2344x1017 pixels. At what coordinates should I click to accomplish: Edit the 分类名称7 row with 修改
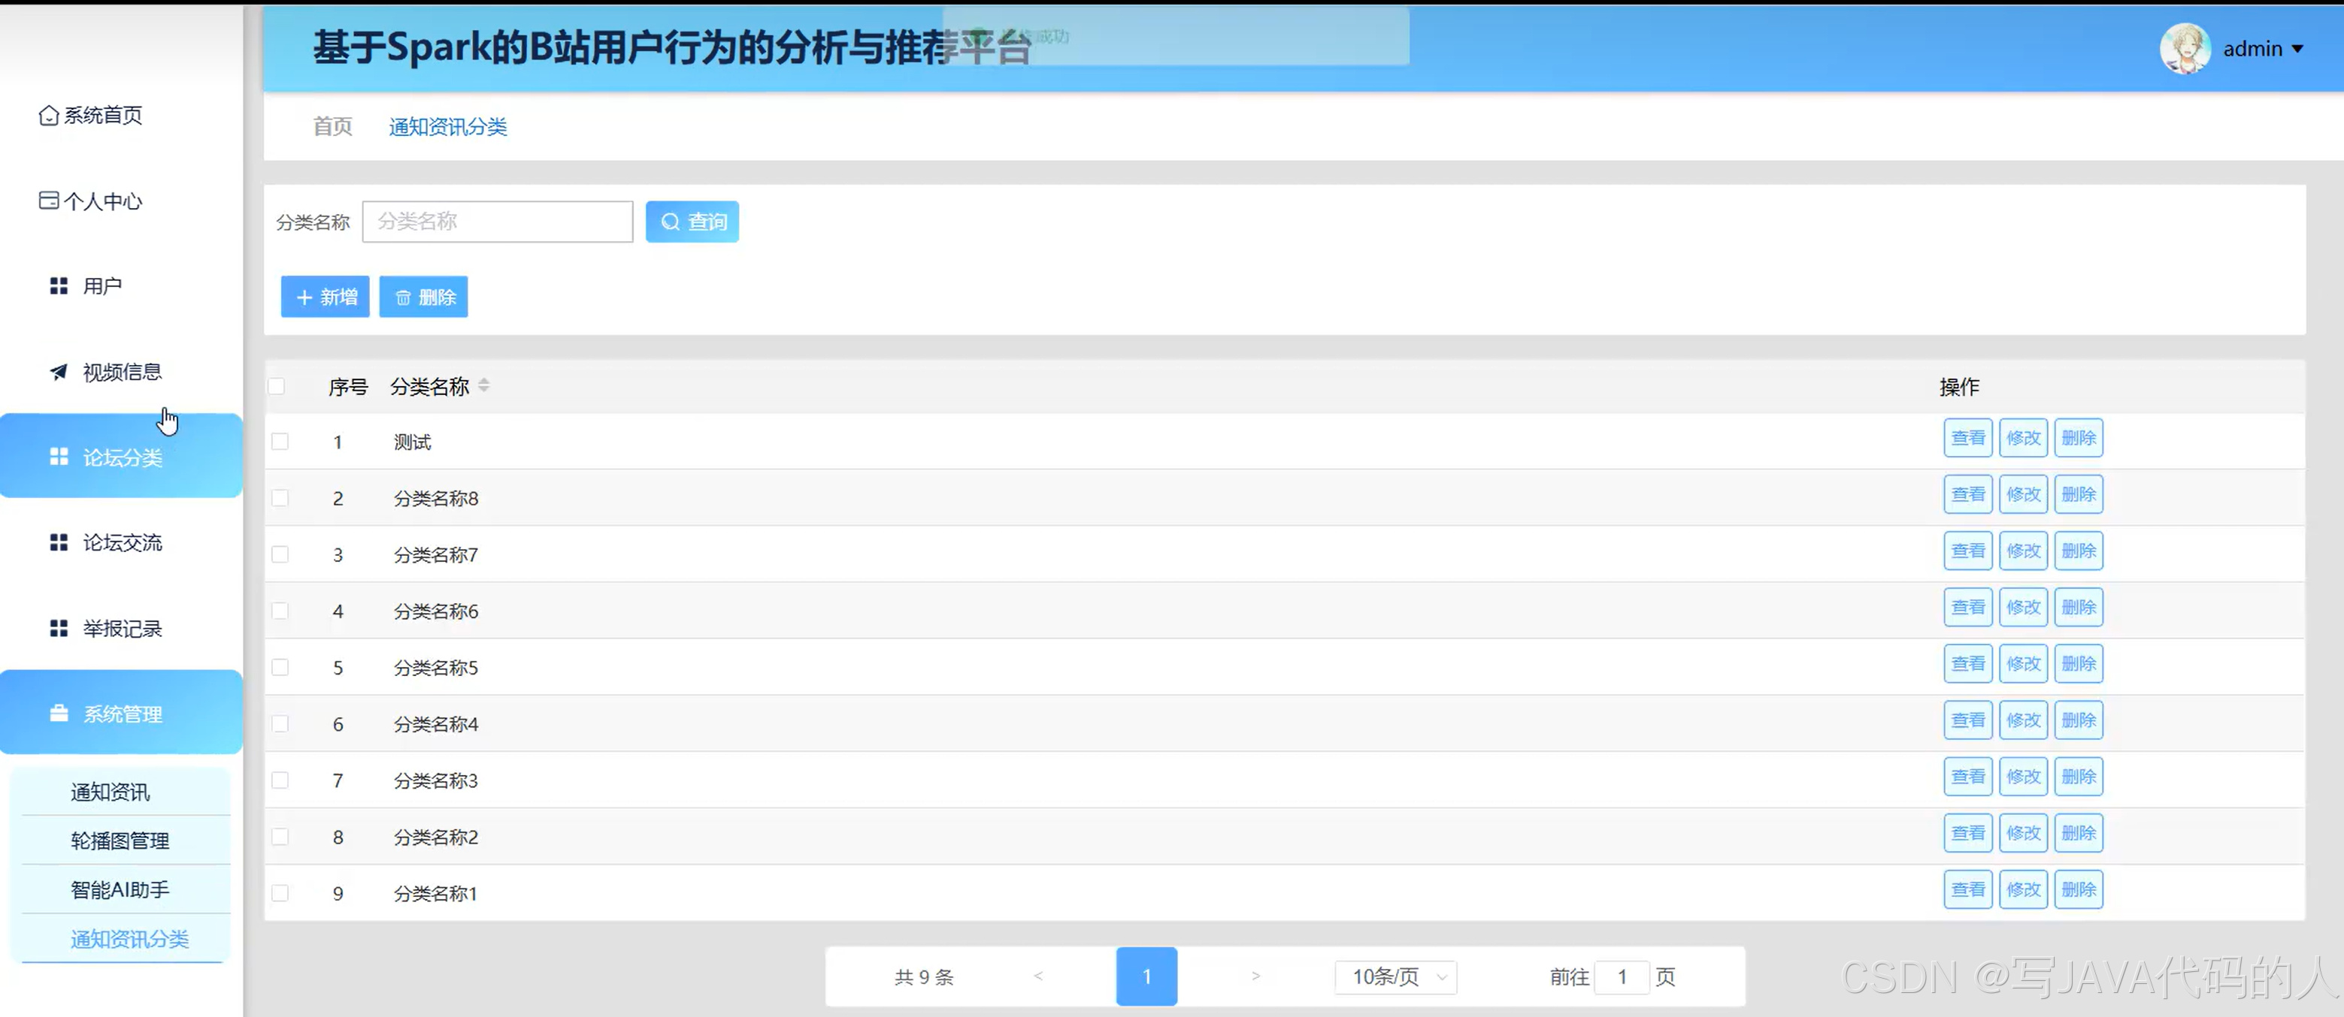(x=2024, y=551)
